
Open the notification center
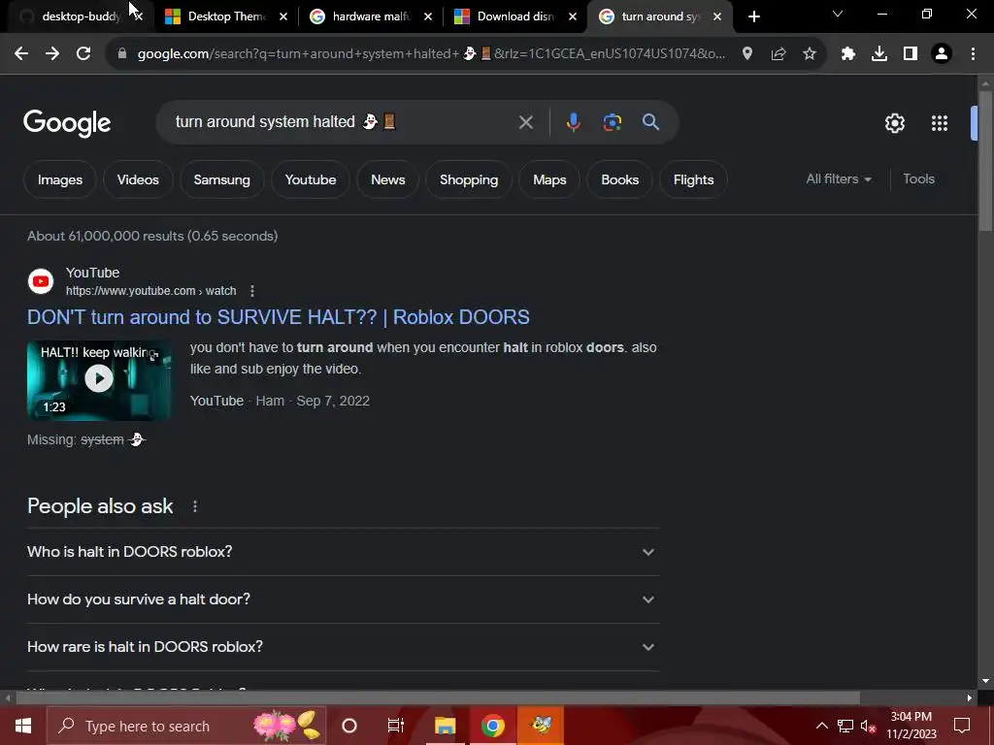(962, 726)
